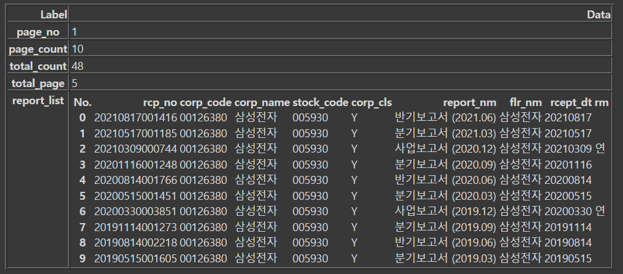Select rcp_no 20191114001273

click(135, 227)
